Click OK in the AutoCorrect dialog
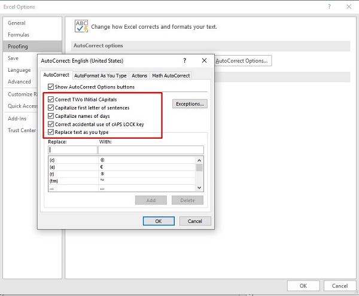359x296 pixels. point(159,221)
